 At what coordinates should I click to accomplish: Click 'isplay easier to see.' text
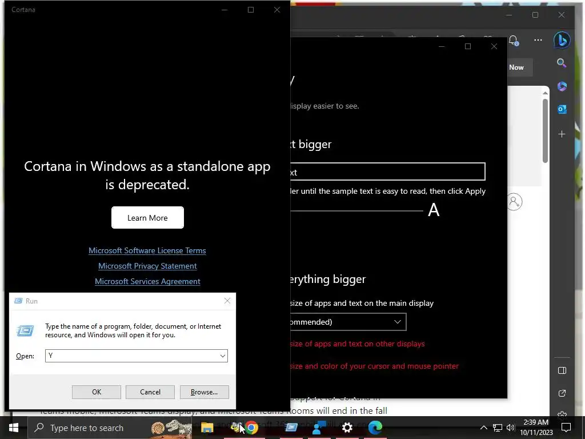[324, 106]
